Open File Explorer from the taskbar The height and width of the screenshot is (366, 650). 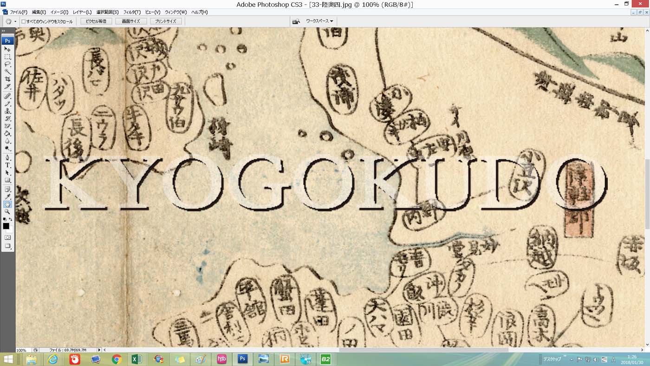point(32,359)
